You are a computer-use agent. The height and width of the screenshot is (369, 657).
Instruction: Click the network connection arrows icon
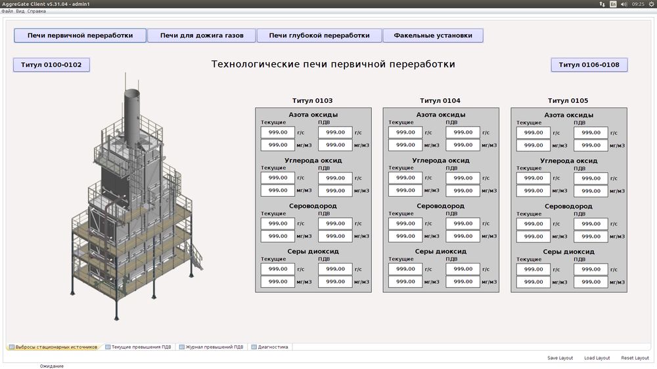602,4
